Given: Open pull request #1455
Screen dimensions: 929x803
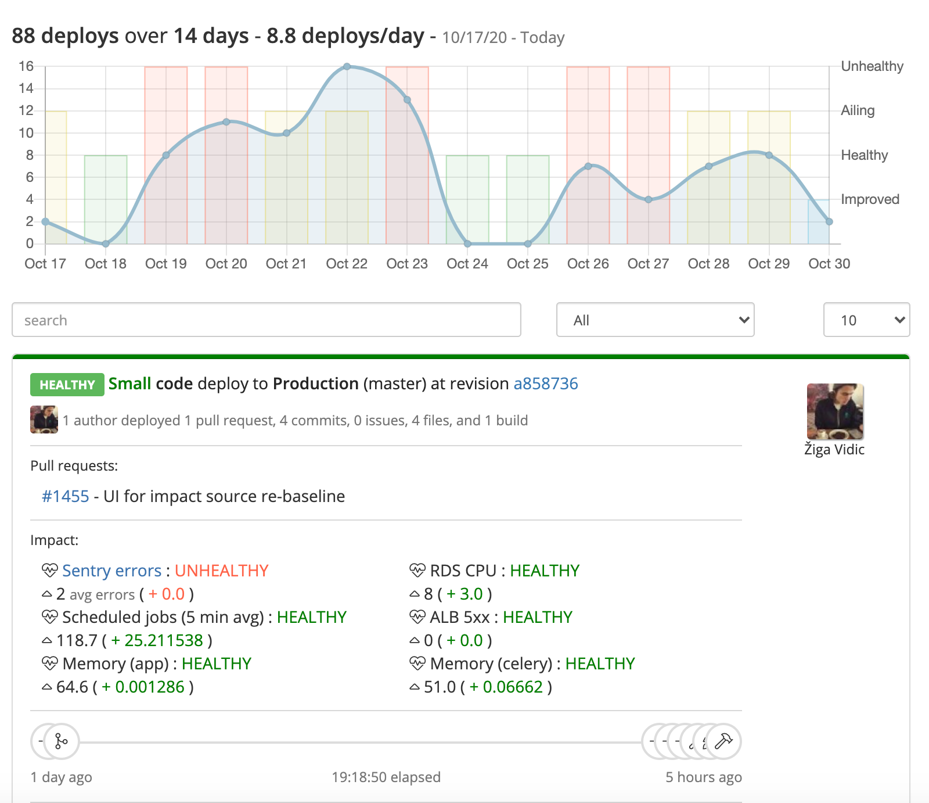Looking at the screenshot, I should (66, 496).
